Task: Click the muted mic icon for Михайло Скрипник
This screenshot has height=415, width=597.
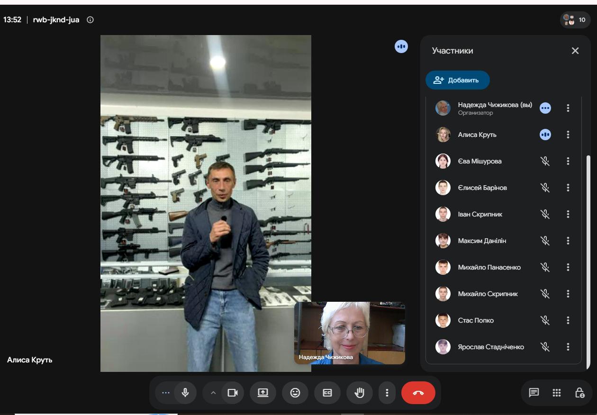Action: (545, 294)
